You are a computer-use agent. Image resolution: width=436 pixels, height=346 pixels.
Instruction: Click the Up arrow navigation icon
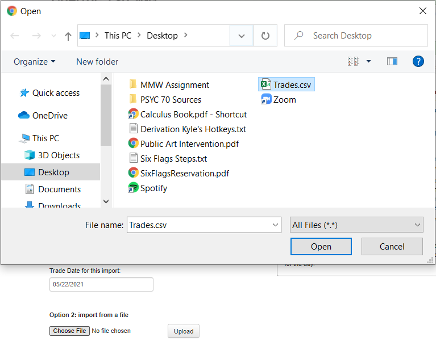tap(68, 36)
